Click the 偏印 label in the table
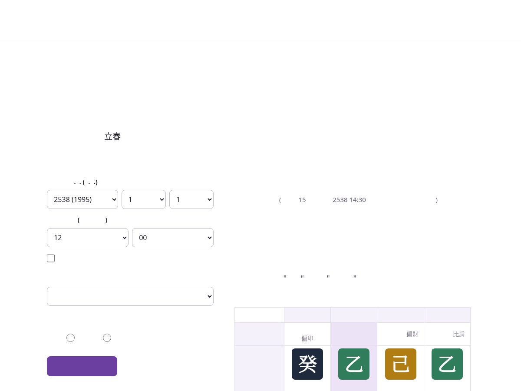Image resolution: width=521 pixels, height=391 pixels. tap(307, 338)
